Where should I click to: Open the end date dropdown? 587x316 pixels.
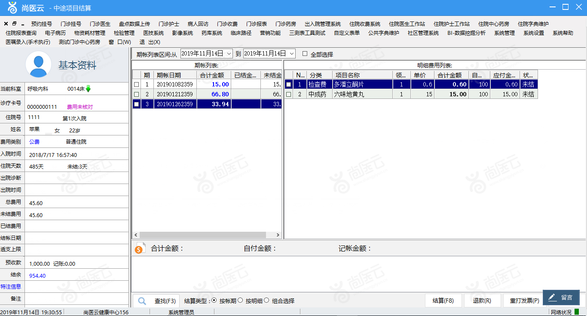292,54
